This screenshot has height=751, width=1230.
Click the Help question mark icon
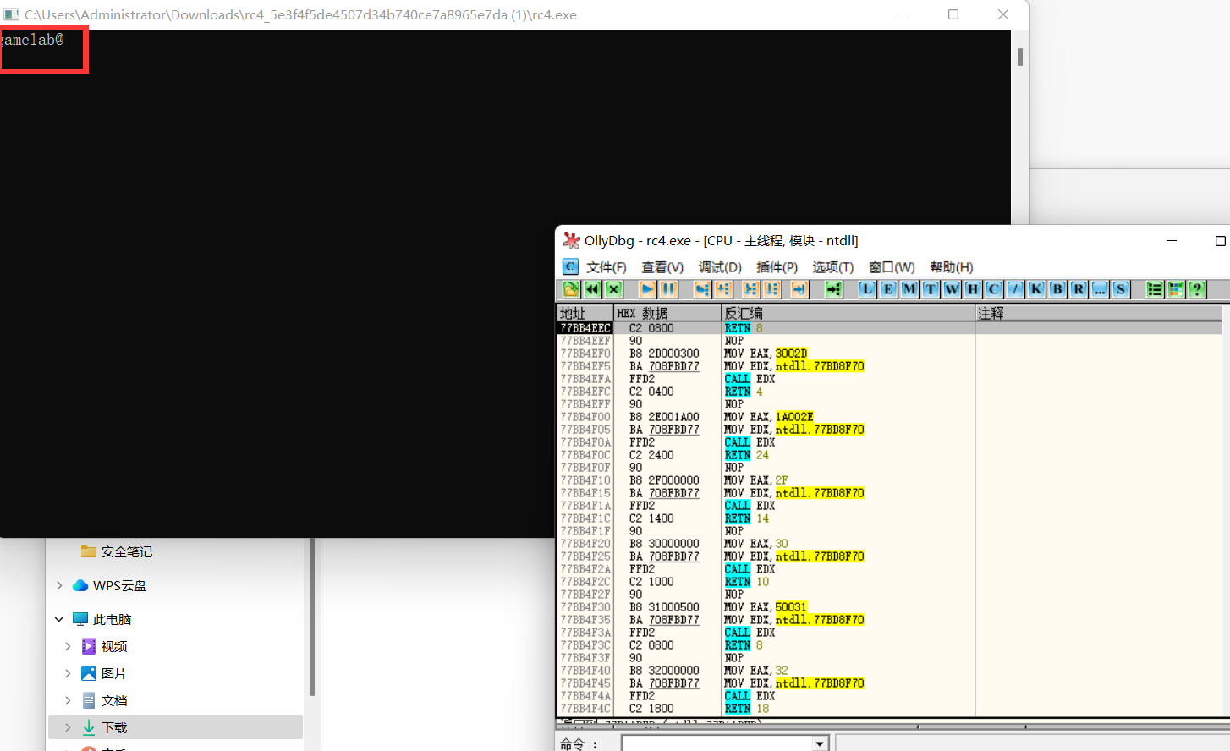(1197, 289)
